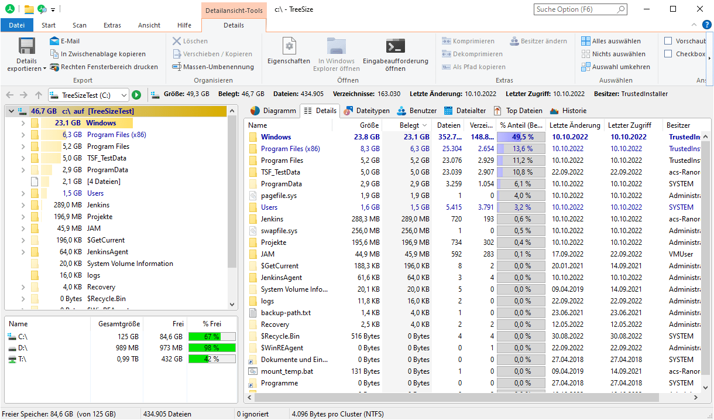Click Auswahl umkehren button
Screen dimensions: 714x420
tap(615, 67)
